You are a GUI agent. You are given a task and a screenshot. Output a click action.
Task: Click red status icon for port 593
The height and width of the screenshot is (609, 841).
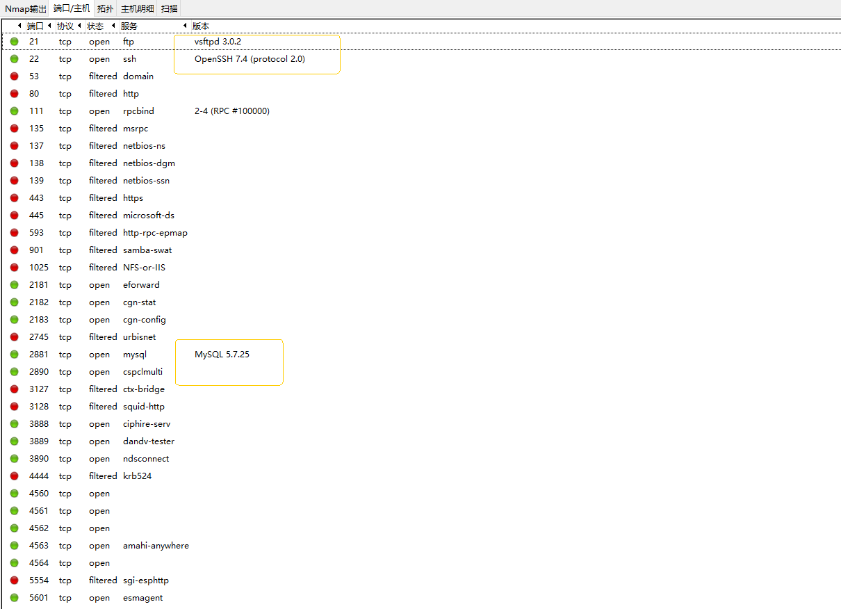[15, 233]
